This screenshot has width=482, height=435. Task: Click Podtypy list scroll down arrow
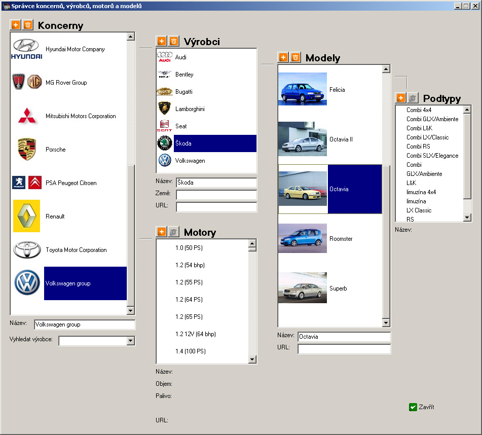pyautogui.click(x=467, y=217)
